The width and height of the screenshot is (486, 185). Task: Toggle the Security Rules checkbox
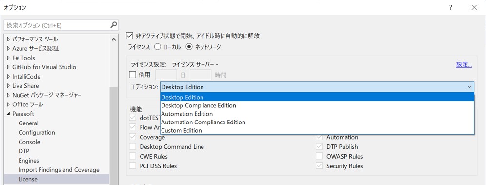pyautogui.click(x=319, y=166)
